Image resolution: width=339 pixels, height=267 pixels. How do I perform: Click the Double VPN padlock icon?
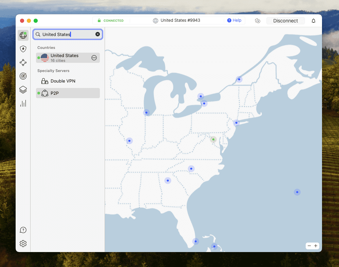click(45, 81)
